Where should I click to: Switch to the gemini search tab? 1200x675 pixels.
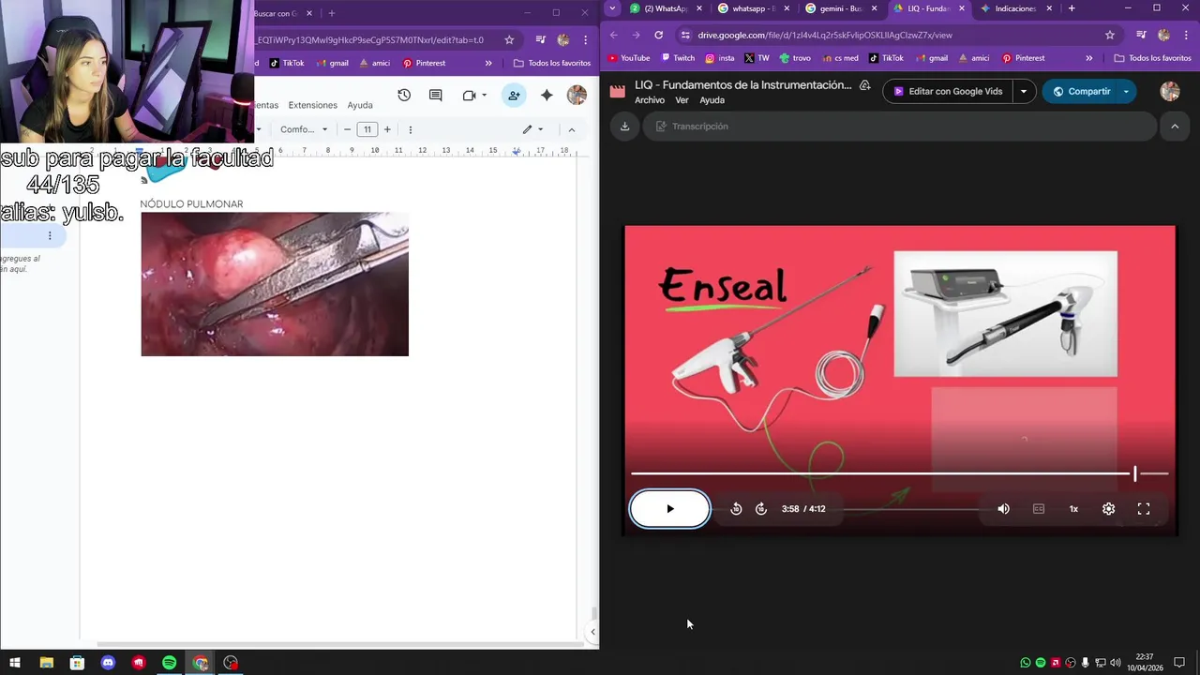pyautogui.click(x=841, y=8)
